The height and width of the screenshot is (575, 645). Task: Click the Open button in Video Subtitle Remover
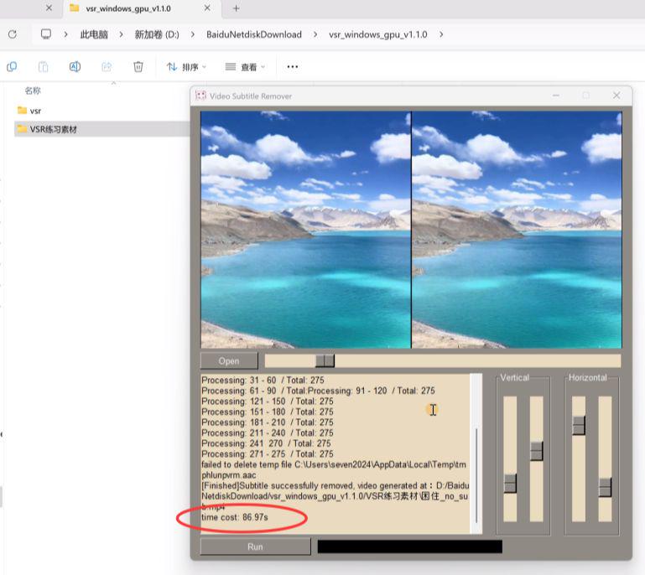(x=229, y=361)
